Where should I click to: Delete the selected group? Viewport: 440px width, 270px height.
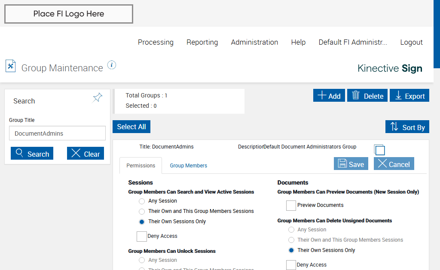pyautogui.click(x=367, y=96)
